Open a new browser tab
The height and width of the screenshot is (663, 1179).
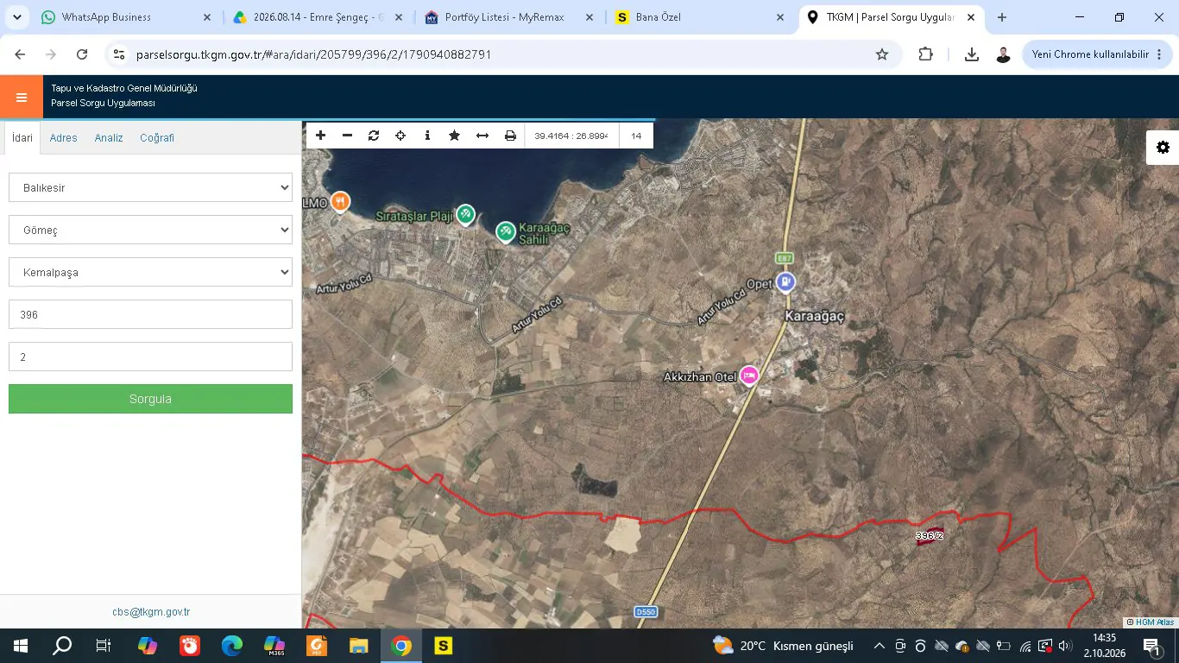click(1001, 17)
